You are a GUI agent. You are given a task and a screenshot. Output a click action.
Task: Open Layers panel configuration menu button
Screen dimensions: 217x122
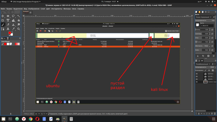point(215,61)
